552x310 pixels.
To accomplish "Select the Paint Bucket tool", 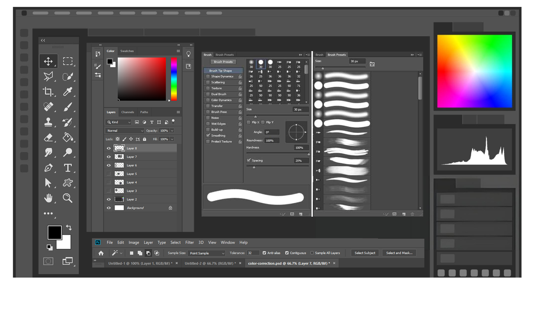I will [68, 137].
